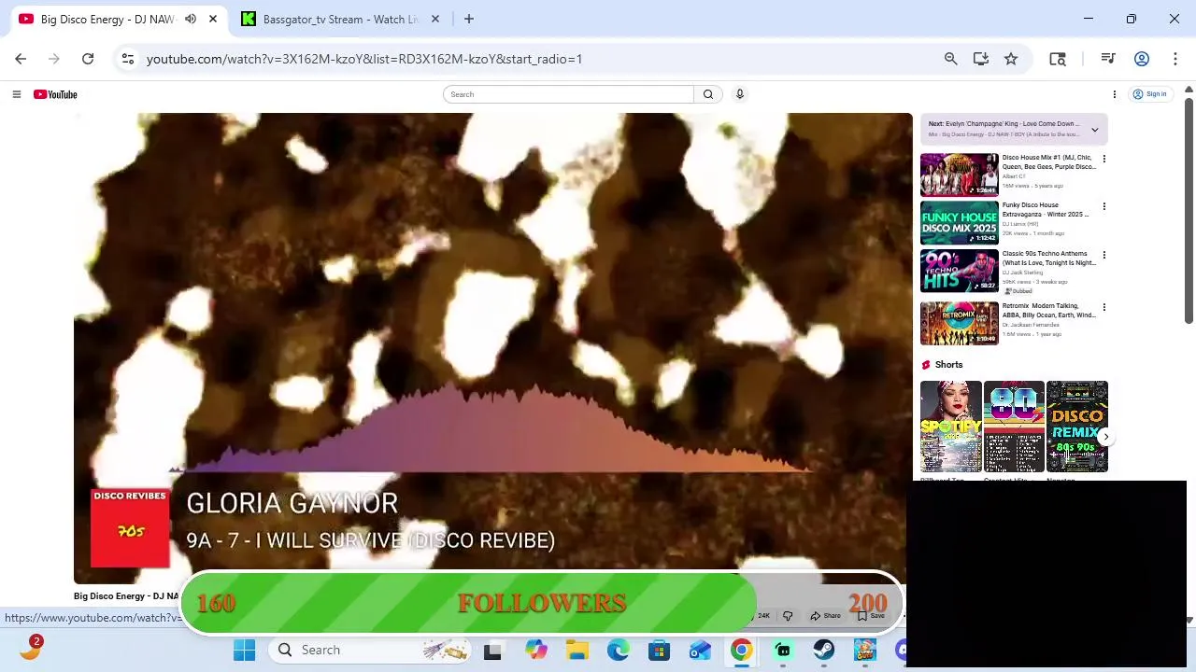
Task: Open options for Disco House Mix #1
Action: 1103,159
